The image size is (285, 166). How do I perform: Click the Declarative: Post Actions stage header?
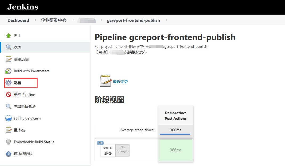click(x=176, y=116)
